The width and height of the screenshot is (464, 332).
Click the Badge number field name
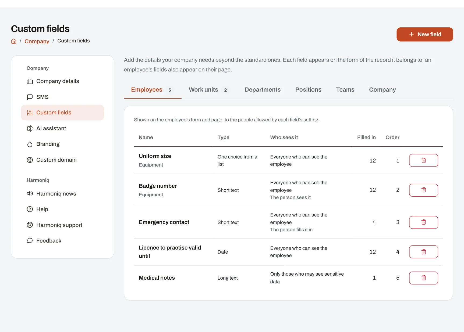click(x=158, y=186)
